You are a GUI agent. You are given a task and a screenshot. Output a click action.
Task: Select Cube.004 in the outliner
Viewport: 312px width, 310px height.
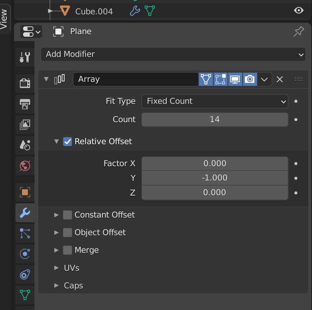point(94,11)
